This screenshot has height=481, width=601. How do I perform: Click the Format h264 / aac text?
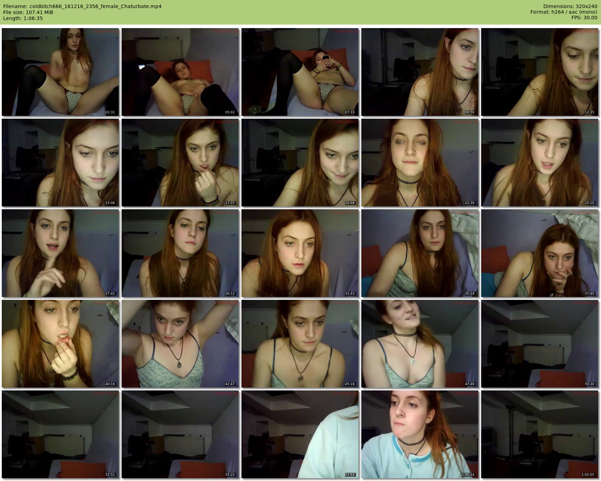(x=563, y=12)
